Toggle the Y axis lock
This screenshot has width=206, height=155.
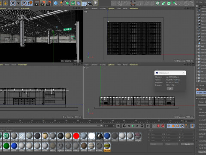coord(18,3)
